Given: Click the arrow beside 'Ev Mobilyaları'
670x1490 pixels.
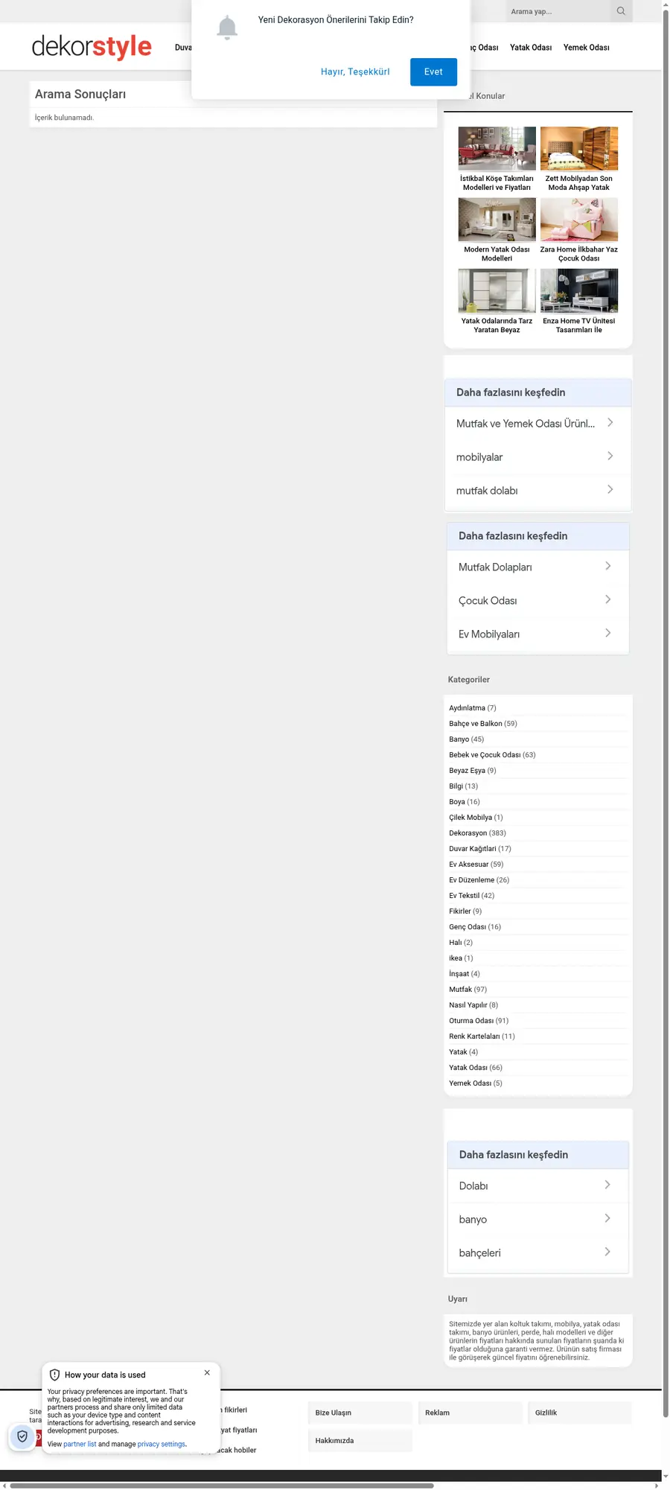Looking at the screenshot, I should (608, 634).
